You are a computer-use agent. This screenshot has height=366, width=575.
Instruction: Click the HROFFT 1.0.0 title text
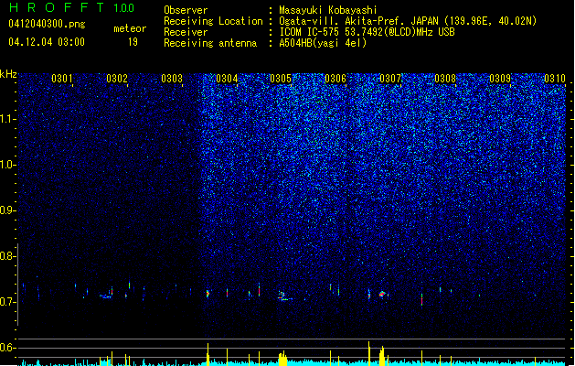[x=71, y=7]
